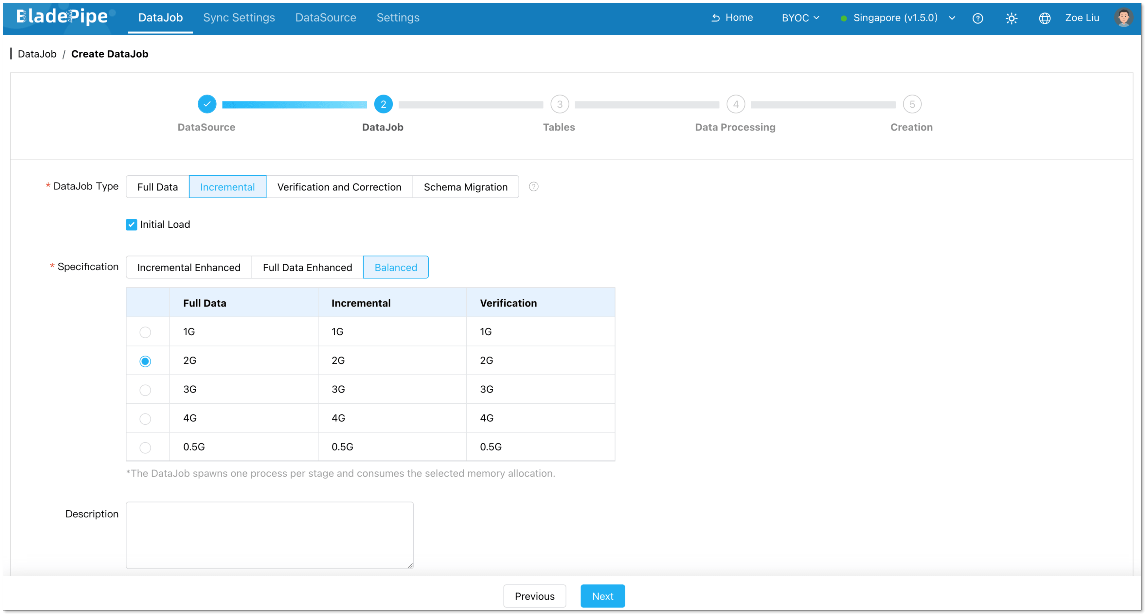Click the Next button
Screen dimensions: 1146x615
[602, 596]
